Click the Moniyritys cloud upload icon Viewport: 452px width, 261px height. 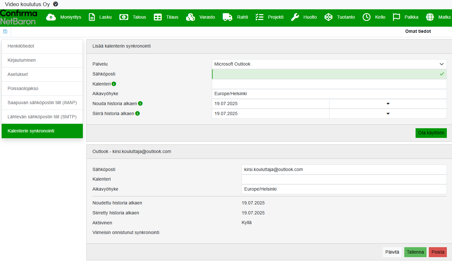tap(51, 17)
